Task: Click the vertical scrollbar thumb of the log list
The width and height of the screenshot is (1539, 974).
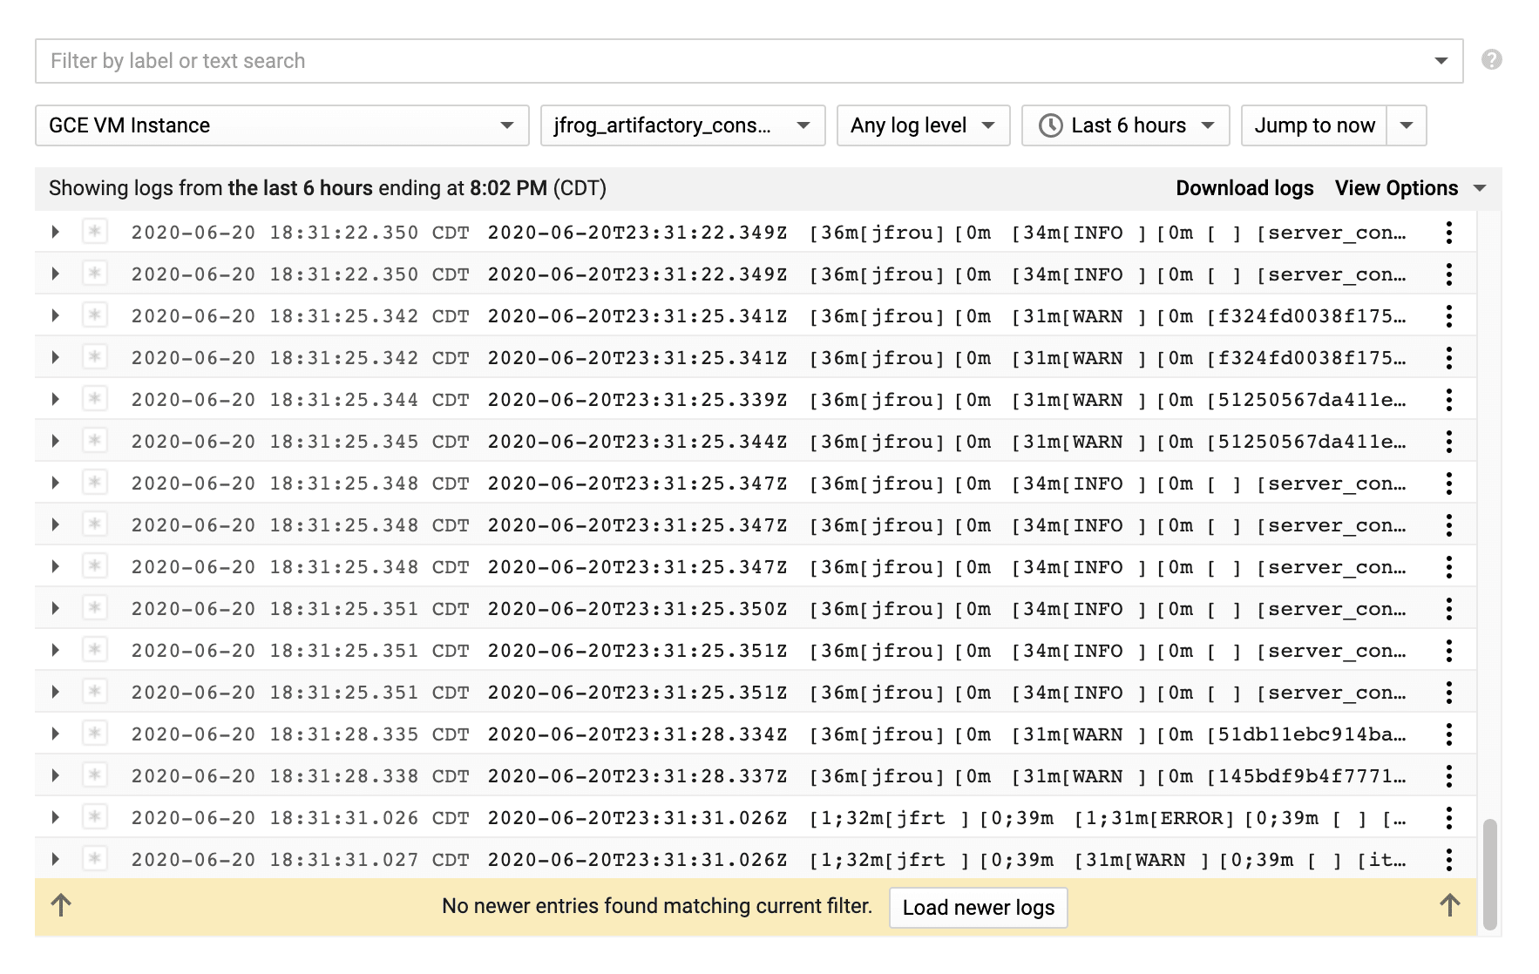Action: pyautogui.click(x=1490, y=874)
